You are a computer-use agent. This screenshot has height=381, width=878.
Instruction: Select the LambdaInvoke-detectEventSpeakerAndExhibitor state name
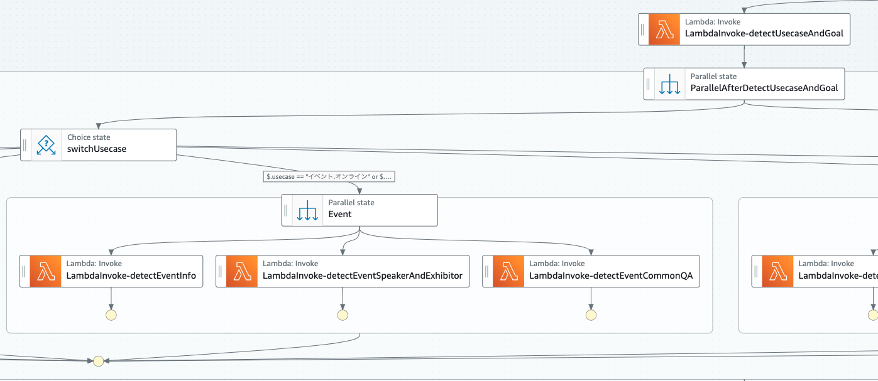point(363,275)
